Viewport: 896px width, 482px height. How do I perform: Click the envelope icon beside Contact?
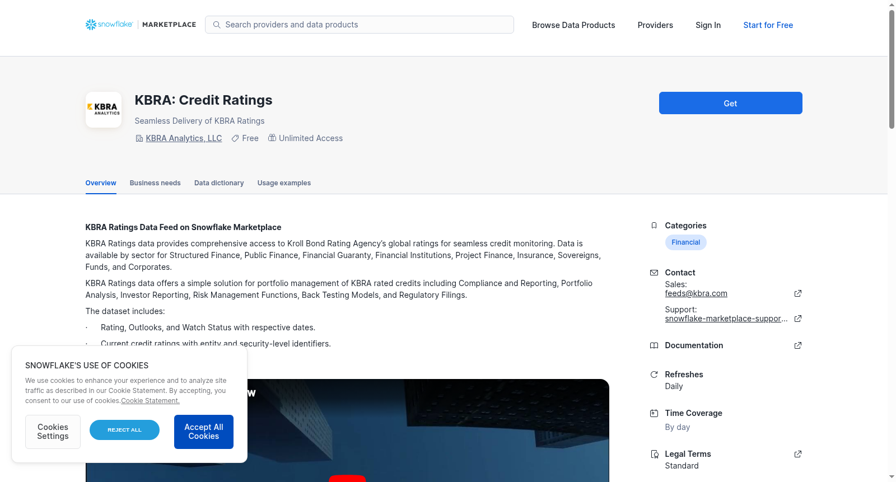point(654,273)
